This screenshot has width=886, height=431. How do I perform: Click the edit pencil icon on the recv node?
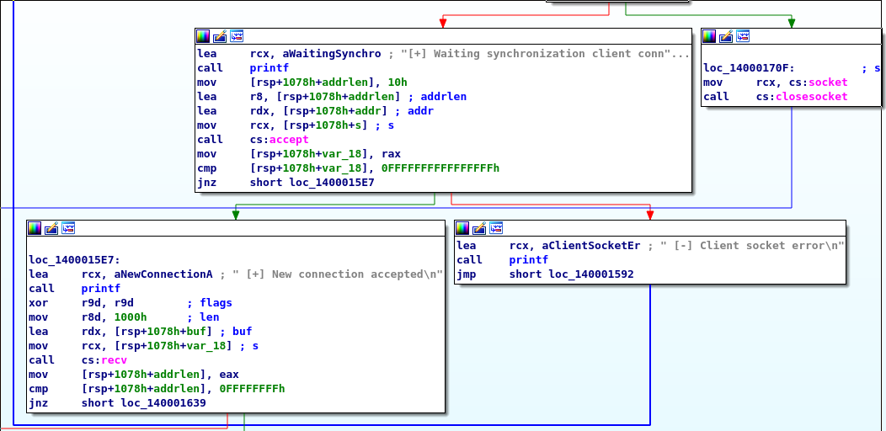click(51, 228)
